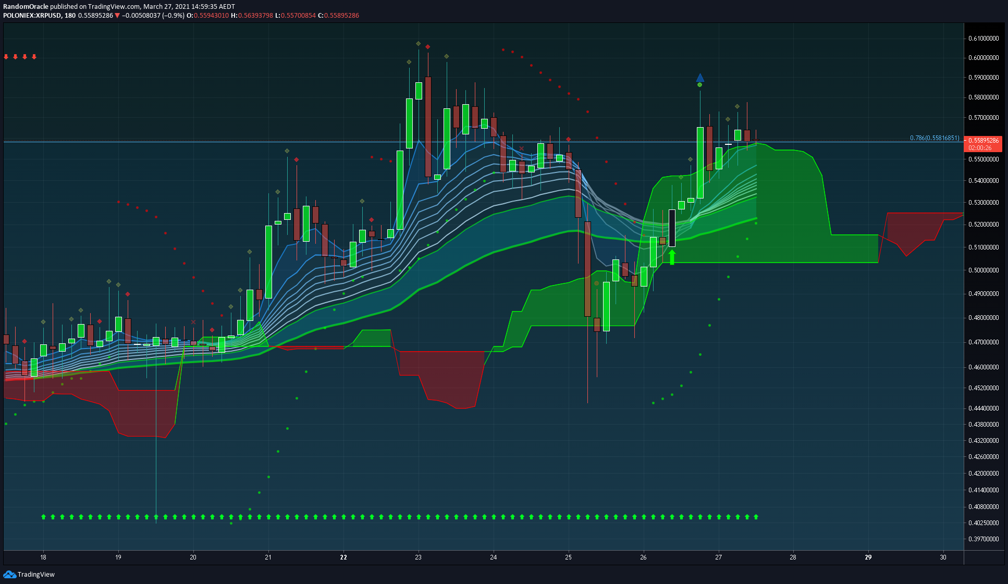Viewport: 1008px width, 584px height.
Task: Click date 30 on the time axis
Action: (x=943, y=557)
